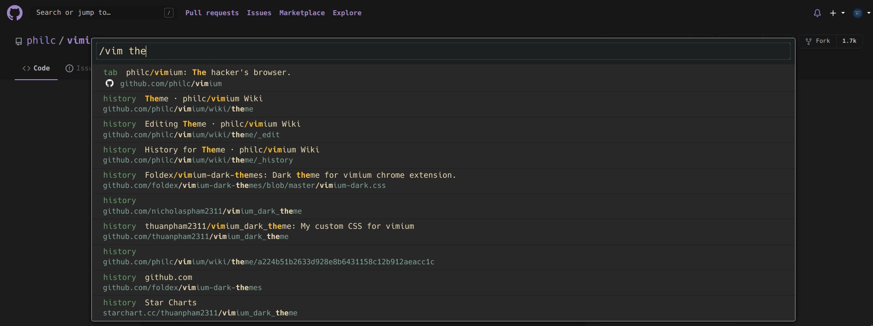Click into the Vomnibar '/vim the' input
873x326 pixels.
(443, 51)
